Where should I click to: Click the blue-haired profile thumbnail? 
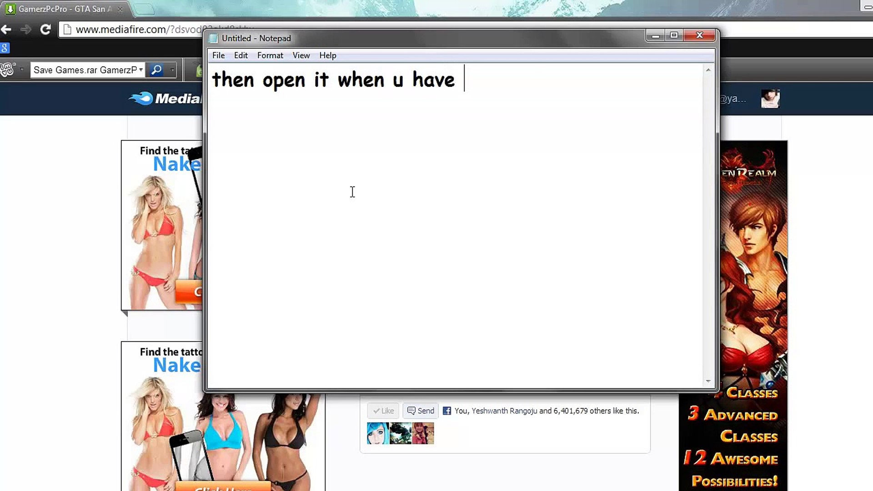tap(377, 433)
